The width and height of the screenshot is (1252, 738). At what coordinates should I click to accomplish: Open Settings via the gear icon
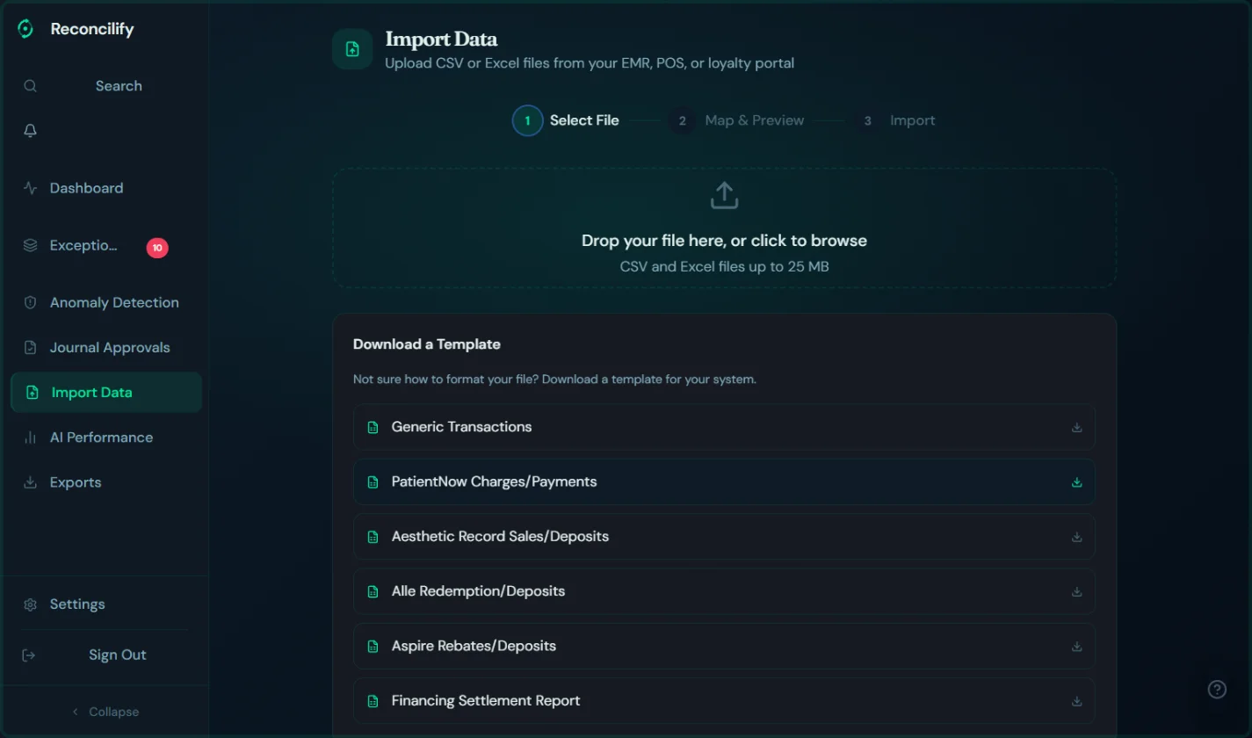30,604
